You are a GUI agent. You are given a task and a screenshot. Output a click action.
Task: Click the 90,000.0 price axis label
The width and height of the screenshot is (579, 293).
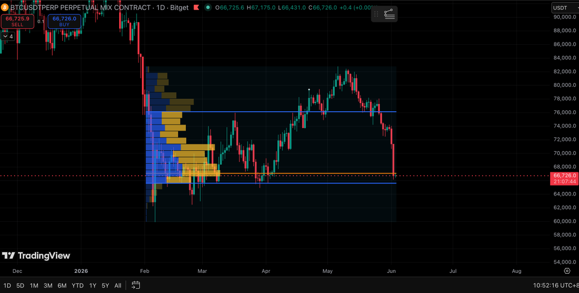(x=564, y=17)
